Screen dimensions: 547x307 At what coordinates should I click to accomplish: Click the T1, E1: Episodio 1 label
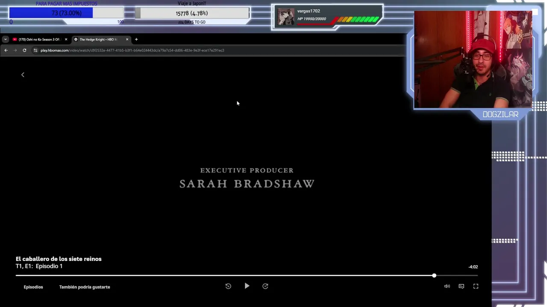point(39,266)
